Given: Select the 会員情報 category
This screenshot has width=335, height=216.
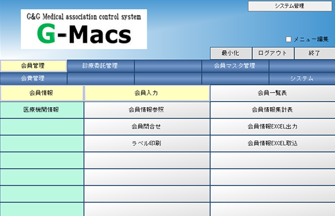Looking at the screenshot, I should 42,93.
